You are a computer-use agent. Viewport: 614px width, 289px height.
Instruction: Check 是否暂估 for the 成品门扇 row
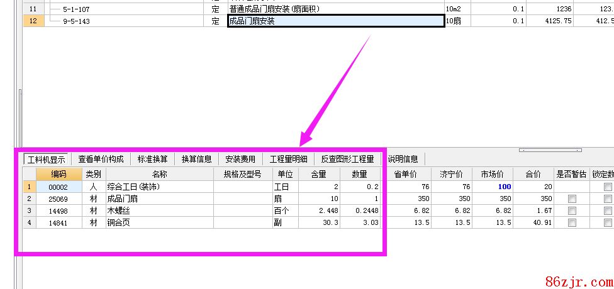tap(572, 199)
